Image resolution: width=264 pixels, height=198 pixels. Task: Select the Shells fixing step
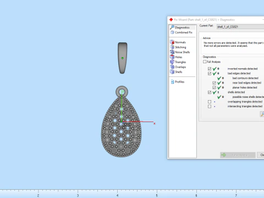point(176,72)
